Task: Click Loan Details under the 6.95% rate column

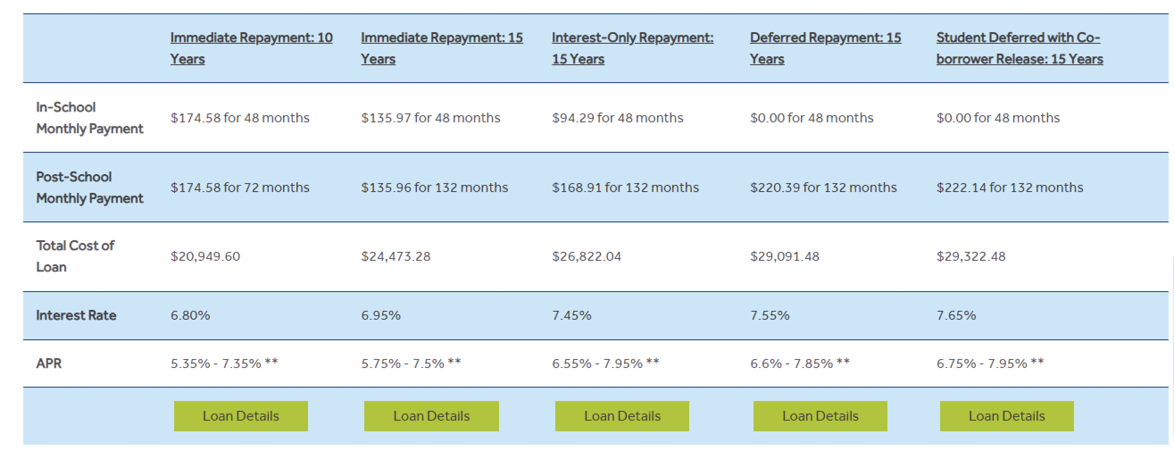Action: (431, 416)
